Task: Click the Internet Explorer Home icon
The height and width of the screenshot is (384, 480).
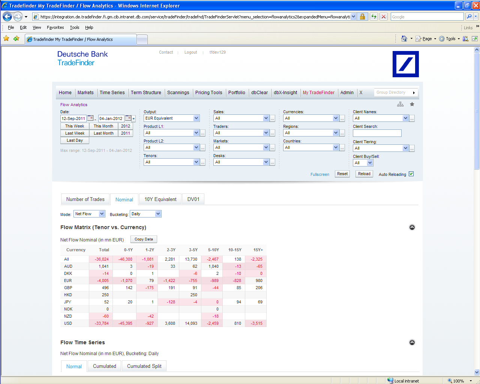Action: (404, 39)
